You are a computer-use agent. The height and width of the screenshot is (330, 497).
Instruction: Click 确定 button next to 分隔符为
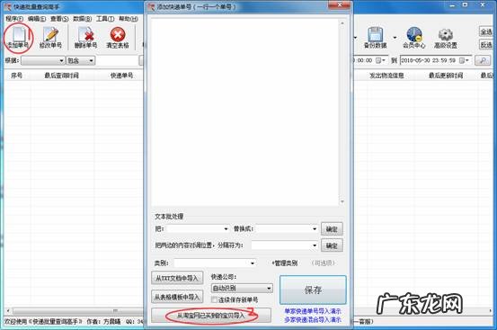point(332,245)
